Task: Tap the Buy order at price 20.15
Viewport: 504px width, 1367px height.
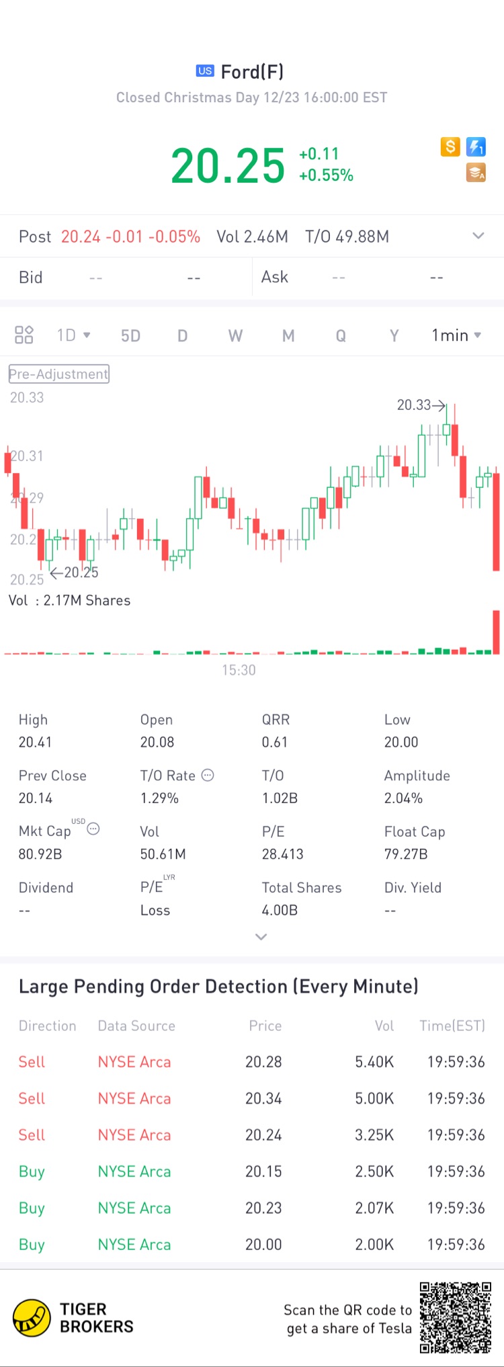Action: click(x=252, y=1171)
